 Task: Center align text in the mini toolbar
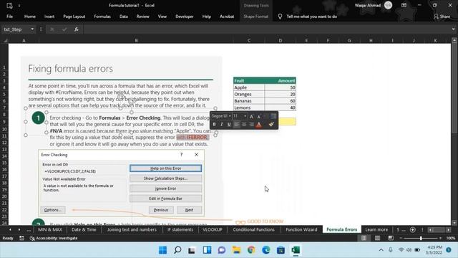click(x=244, y=125)
